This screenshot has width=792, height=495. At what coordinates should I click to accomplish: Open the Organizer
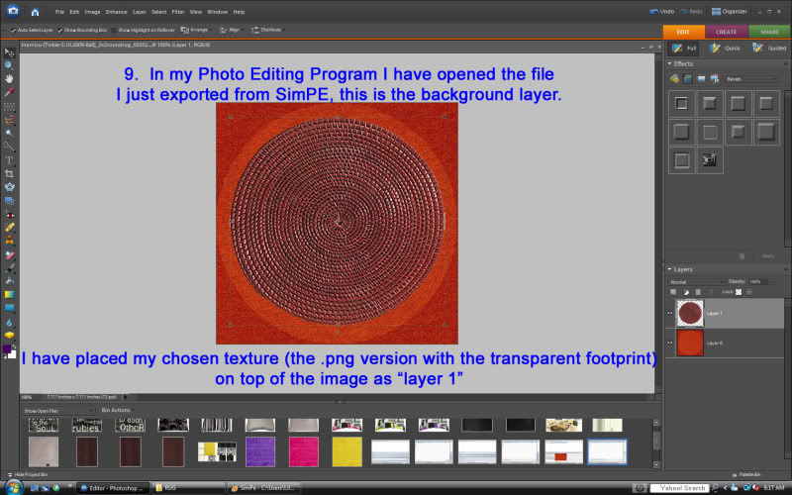730,11
